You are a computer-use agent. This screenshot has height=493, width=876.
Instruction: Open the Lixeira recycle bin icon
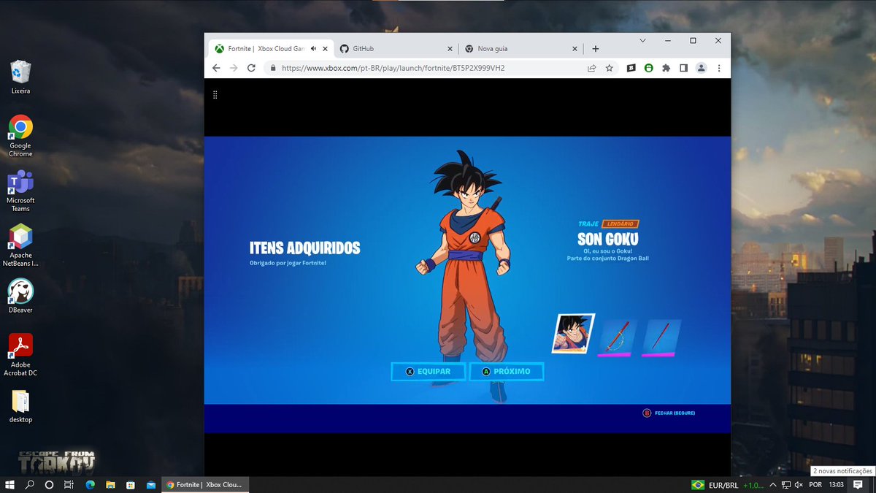tap(20, 77)
